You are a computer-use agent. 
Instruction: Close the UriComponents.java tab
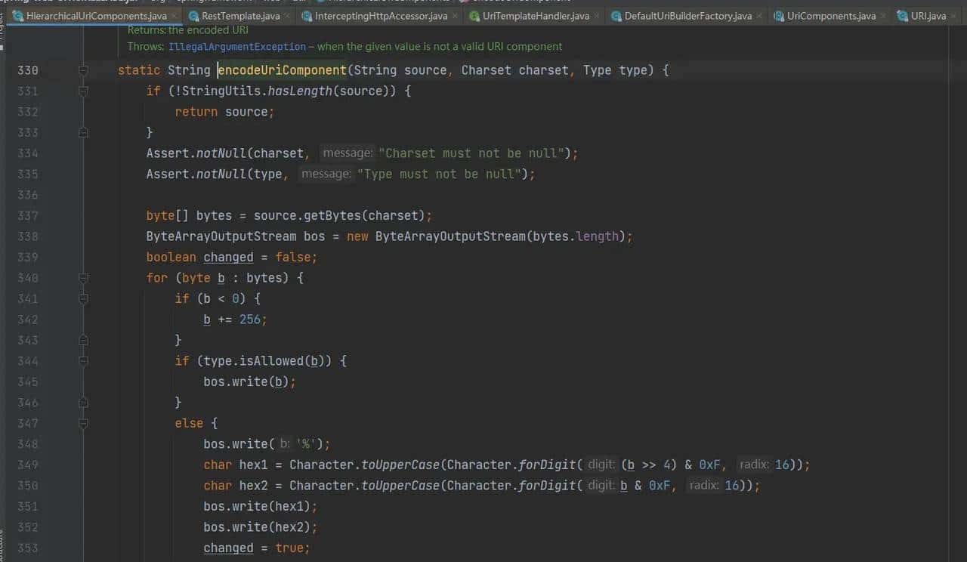(883, 15)
